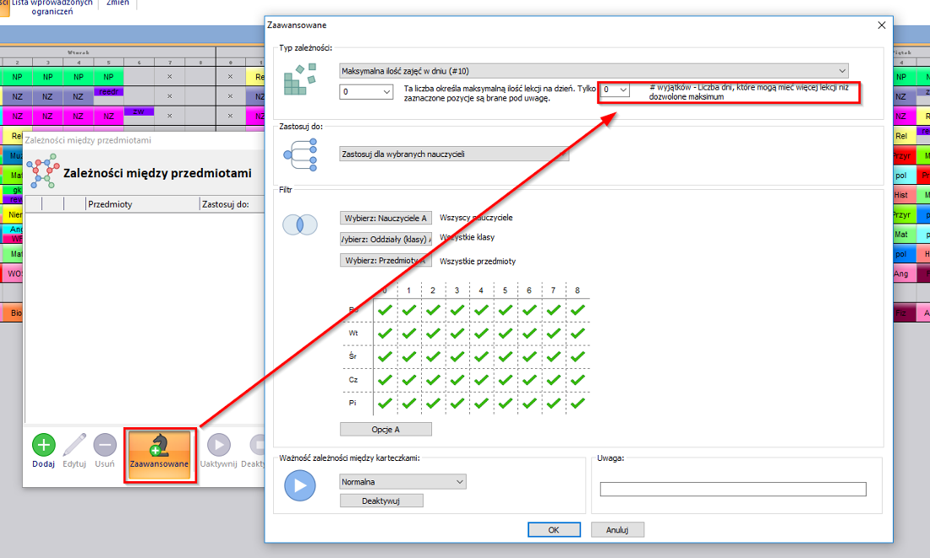This screenshot has height=558, width=930.
Task: Click the OK button
Action: pyautogui.click(x=553, y=530)
